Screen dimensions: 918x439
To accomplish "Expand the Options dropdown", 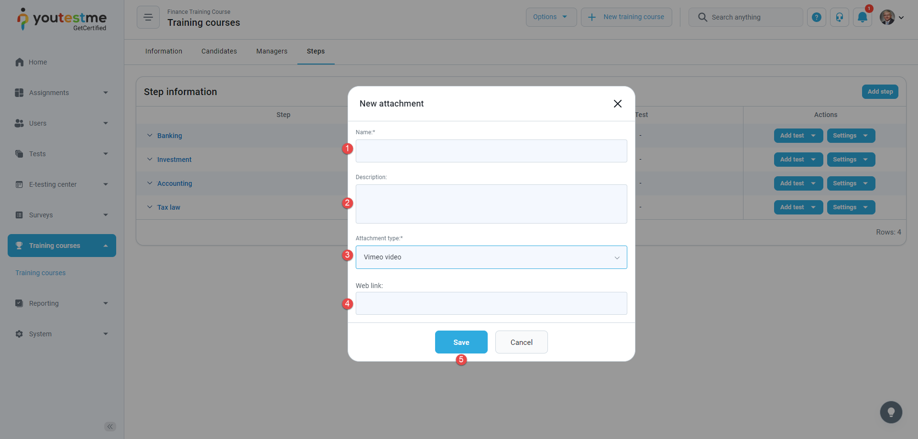I will click(551, 17).
